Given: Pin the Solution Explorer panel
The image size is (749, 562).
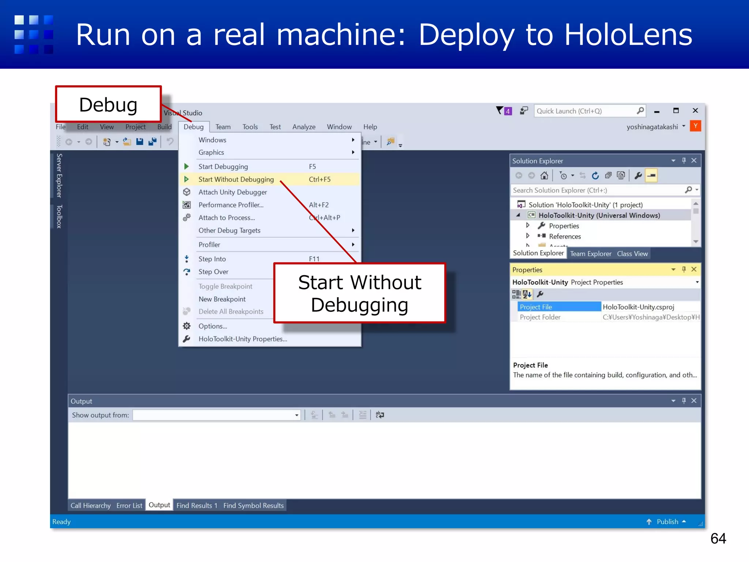Looking at the screenshot, I should coord(684,161).
